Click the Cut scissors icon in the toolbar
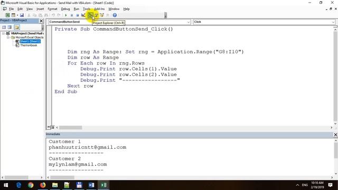The height and width of the screenshot is (190, 338). [29, 15]
